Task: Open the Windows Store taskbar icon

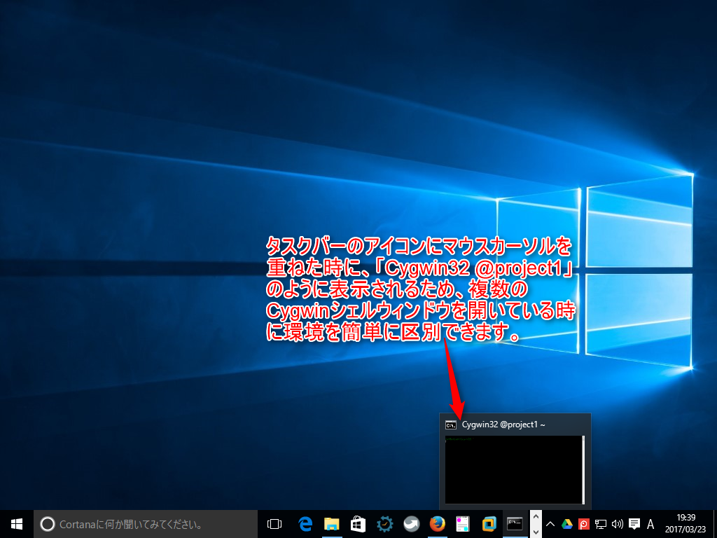Action: (x=358, y=523)
